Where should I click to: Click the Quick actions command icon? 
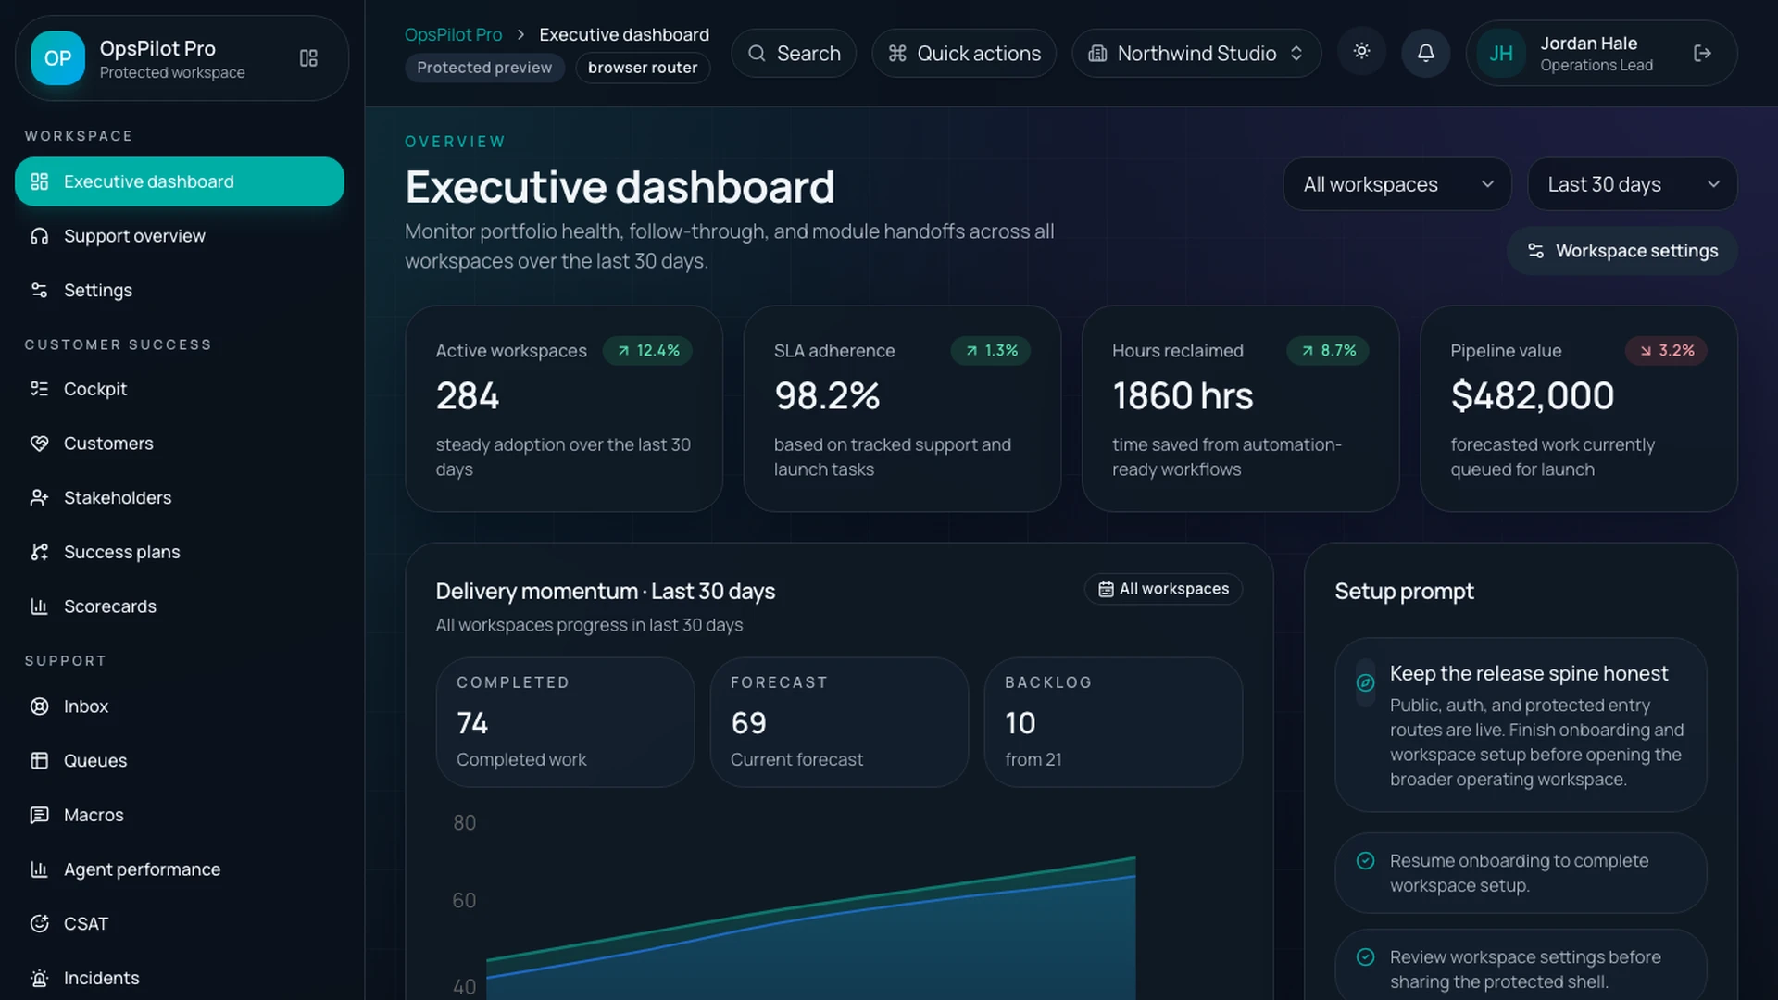point(897,54)
